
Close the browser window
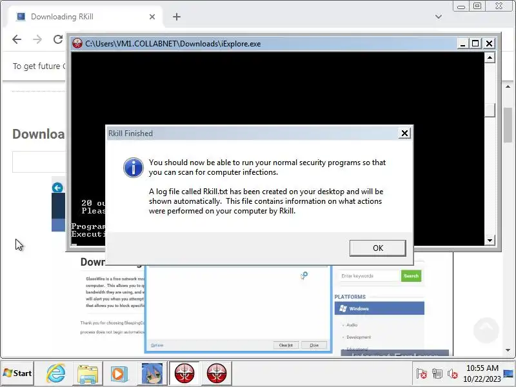499,6
